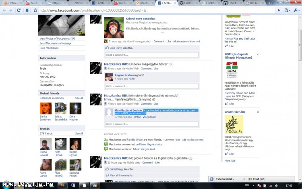Open the chimpanzee app thumbnail image

click(x=114, y=28)
